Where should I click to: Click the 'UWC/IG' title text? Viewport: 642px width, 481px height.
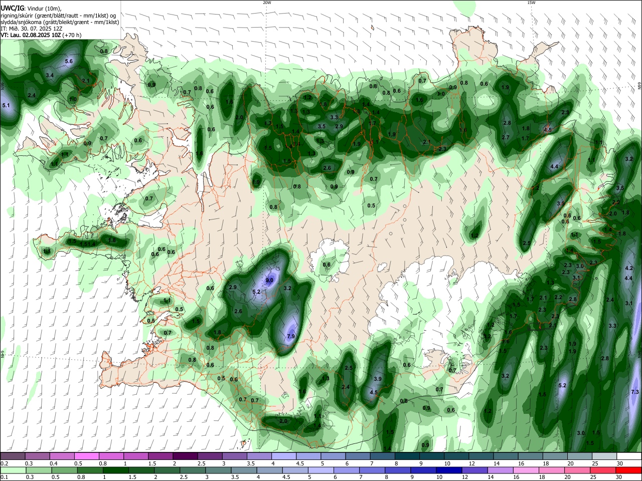click(x=12, y=8)
